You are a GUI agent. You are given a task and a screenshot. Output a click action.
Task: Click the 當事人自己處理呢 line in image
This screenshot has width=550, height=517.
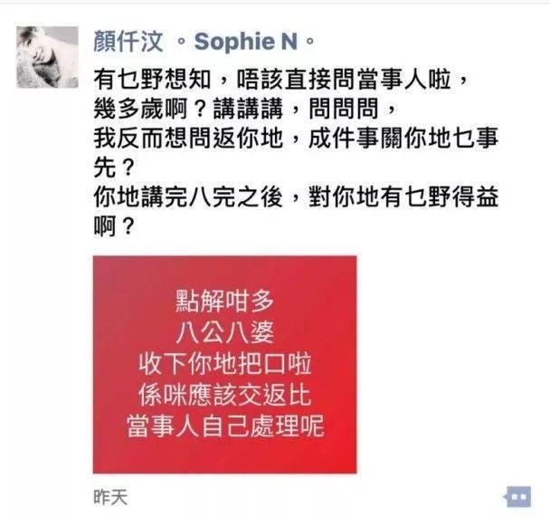tap(225, 426)
